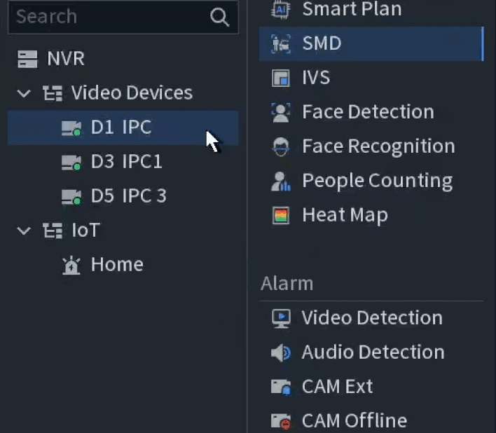Select the CAM Offline alarm option
This screenshot has width=496, height=433.
click(354, 420)
